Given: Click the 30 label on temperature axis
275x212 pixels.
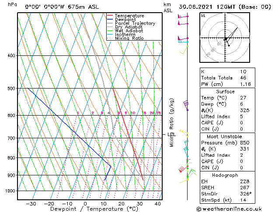Looking at the screenshot, I should click(139, 204).
